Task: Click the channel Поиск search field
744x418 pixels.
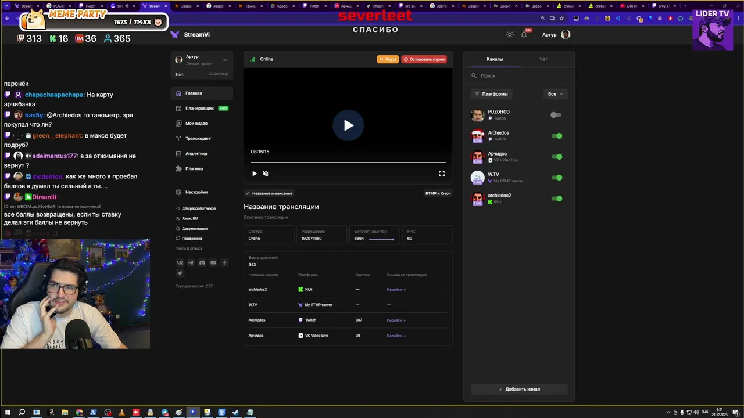Action: pos(519,75)
